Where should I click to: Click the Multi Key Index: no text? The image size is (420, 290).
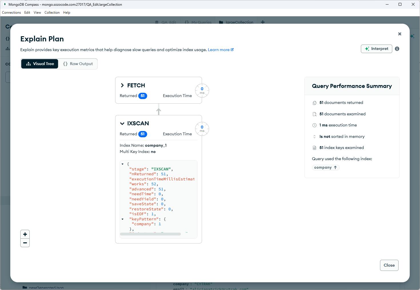138,152
